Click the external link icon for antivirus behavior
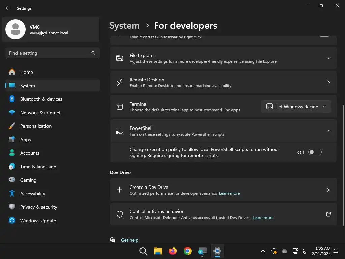This screenshot has width=345, height=259. (328, 214)
